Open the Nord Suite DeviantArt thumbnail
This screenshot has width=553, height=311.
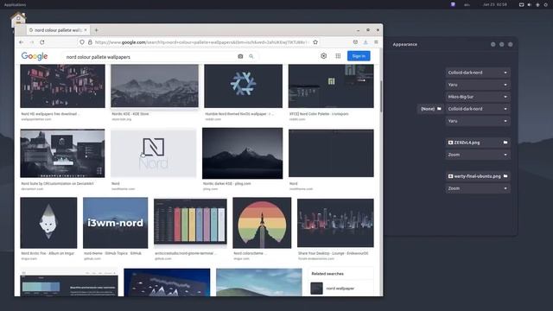click(62, 154)
